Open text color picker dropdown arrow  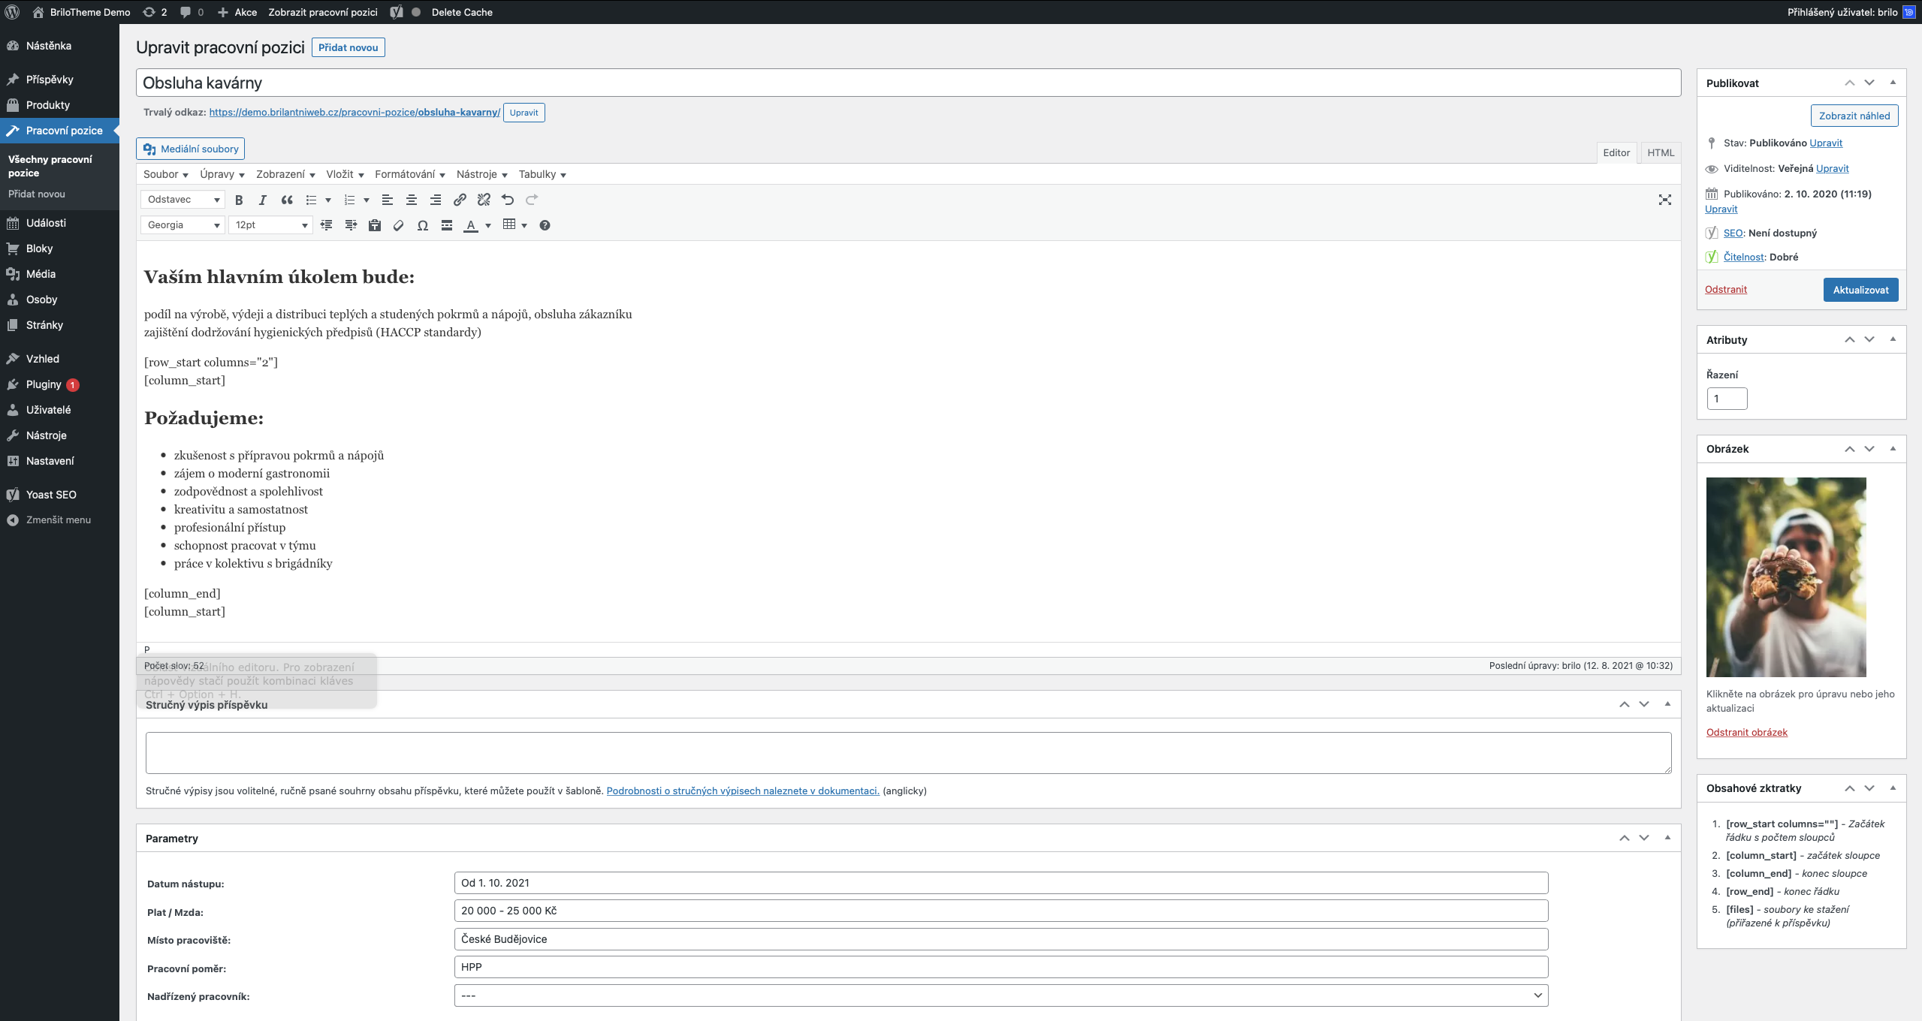(x=488, y=225)
